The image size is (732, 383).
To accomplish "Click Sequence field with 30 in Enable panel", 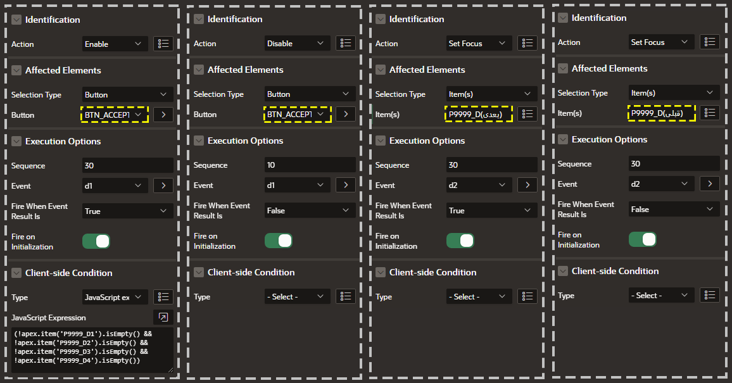I will 127,166.
